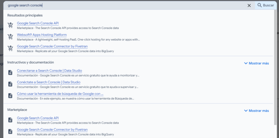Click the results panel vertical scrollbar

(x=275, y=68)
